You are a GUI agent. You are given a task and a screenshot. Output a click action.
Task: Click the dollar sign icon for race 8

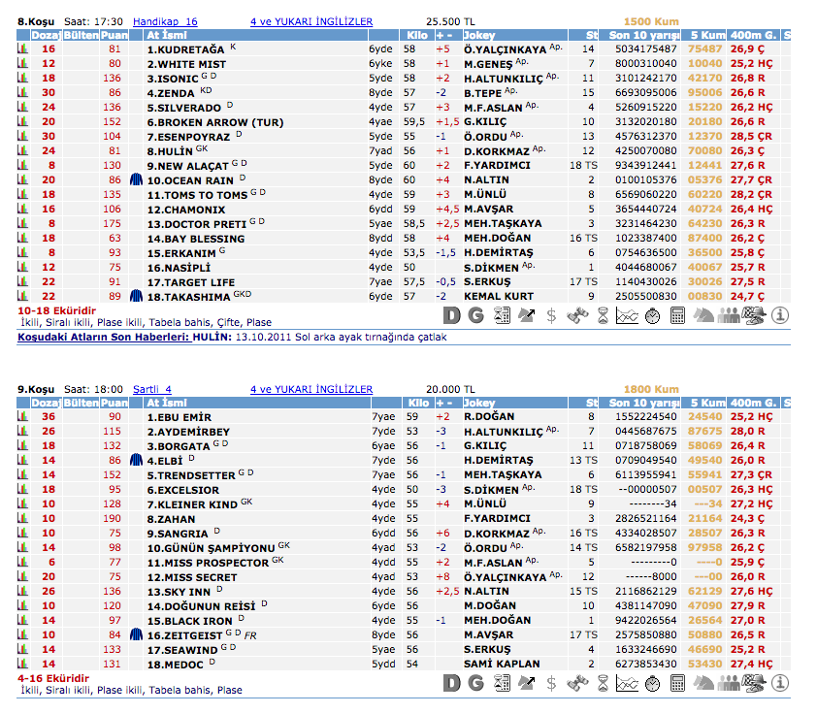(x=551, y=314)
